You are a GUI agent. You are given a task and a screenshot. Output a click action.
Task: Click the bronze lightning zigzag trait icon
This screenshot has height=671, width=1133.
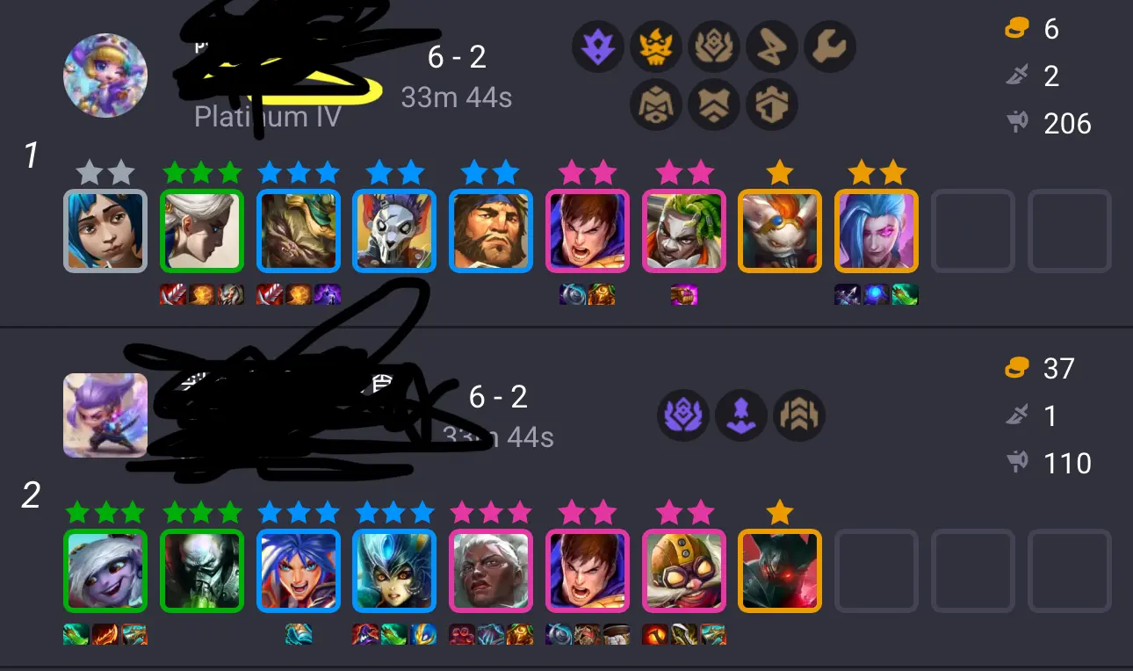click(x=772, y=46)
